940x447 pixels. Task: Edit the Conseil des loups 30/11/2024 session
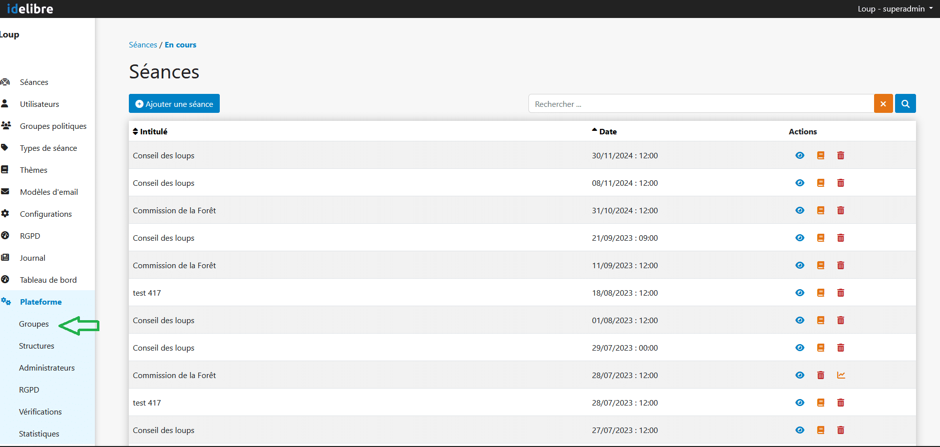(821, 155)
